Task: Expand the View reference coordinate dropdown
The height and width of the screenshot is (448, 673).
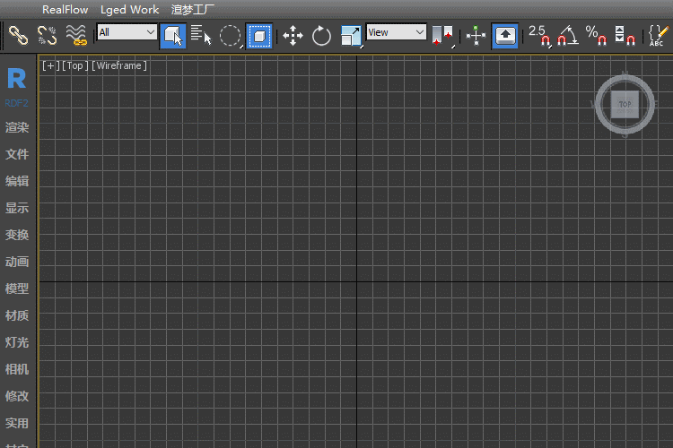Action: 396,32
